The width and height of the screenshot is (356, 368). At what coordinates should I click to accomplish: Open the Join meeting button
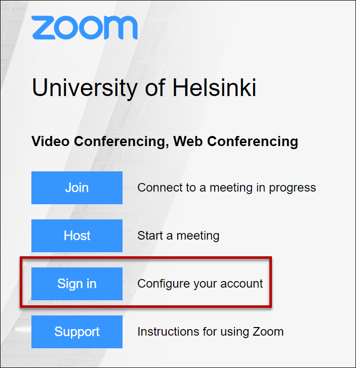pyautogui.click(x=77, y=188)
